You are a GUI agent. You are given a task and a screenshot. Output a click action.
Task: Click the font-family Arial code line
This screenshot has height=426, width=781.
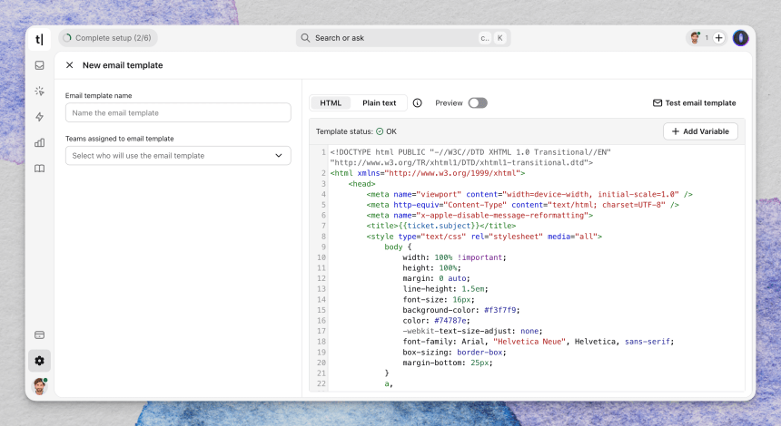point(539,342)
